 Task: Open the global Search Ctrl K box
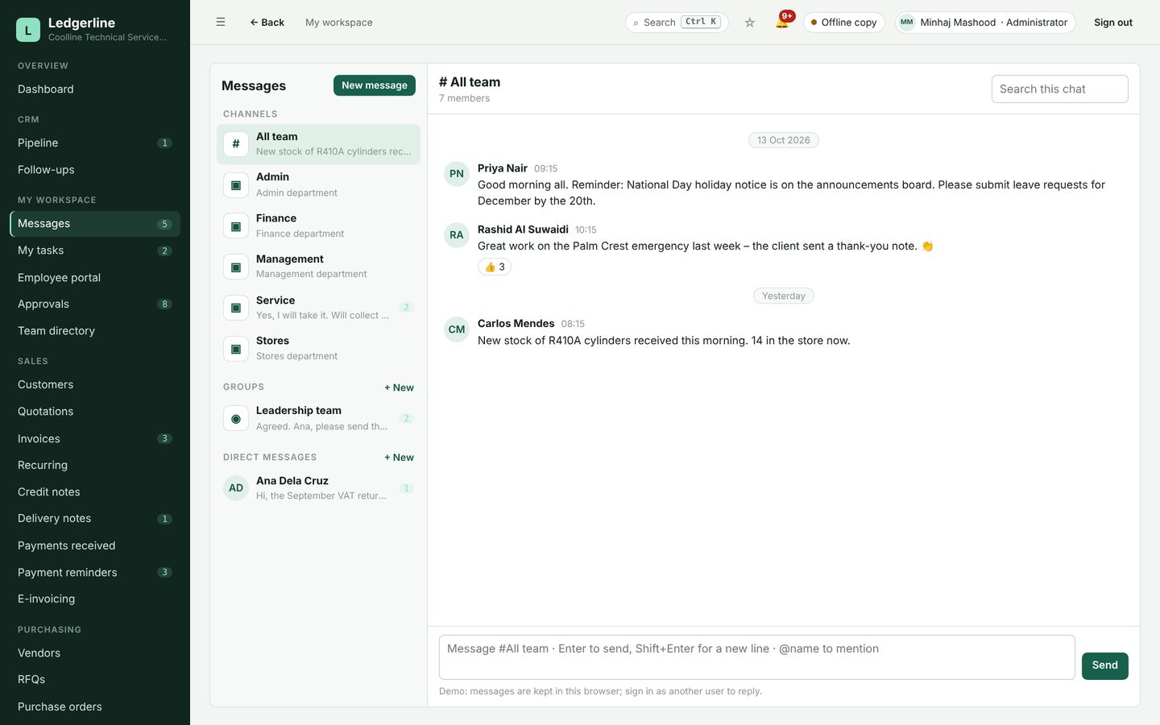tap(677, 23)
